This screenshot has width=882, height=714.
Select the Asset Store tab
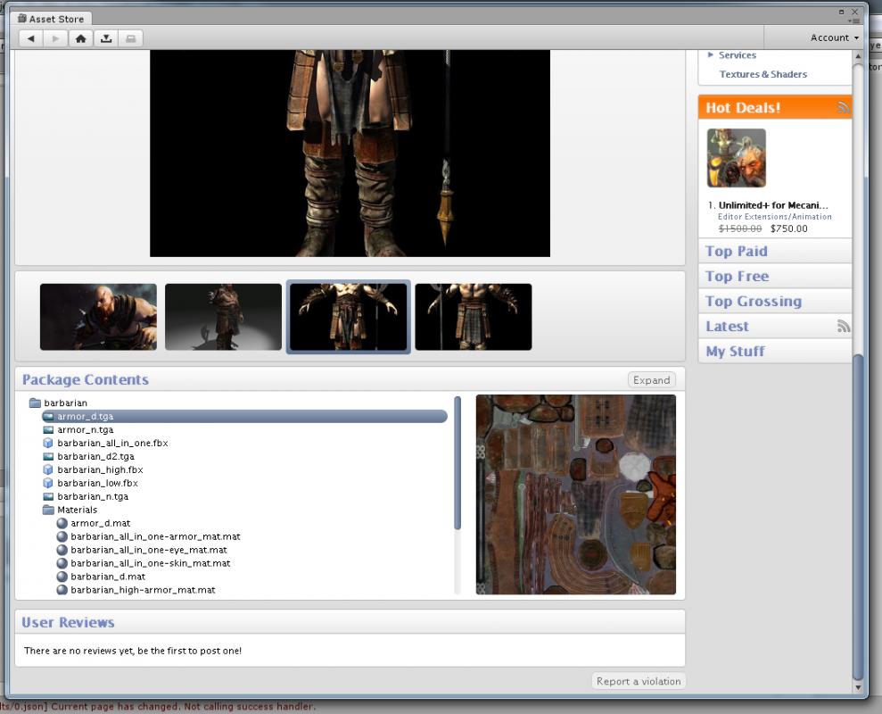tap(54, 19)
